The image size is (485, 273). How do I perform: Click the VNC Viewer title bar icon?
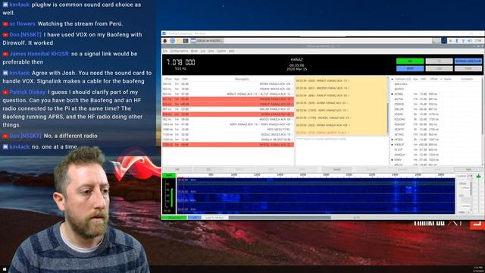pyautogui.click(x=164, y=33)
